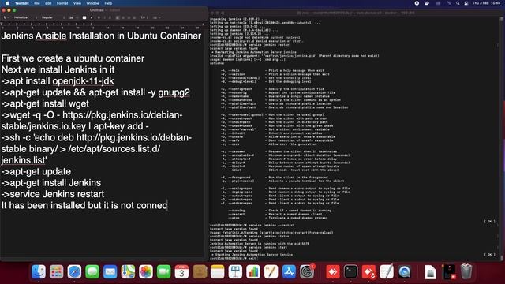Open the Notes app in Dock

point(218,271)
